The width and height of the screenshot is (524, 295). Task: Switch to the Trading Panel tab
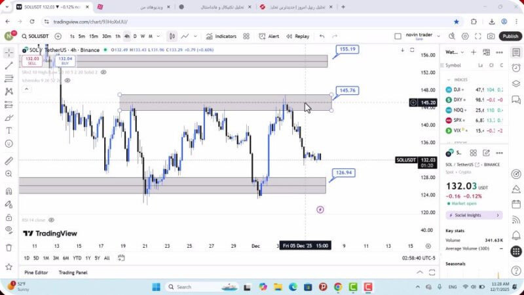click(73, 273)
